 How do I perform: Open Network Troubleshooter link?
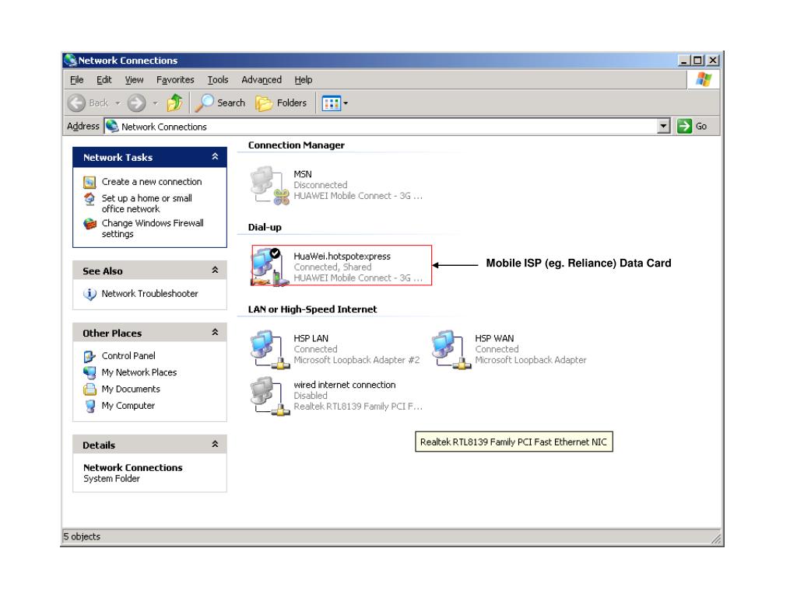(x=149, y=293)
